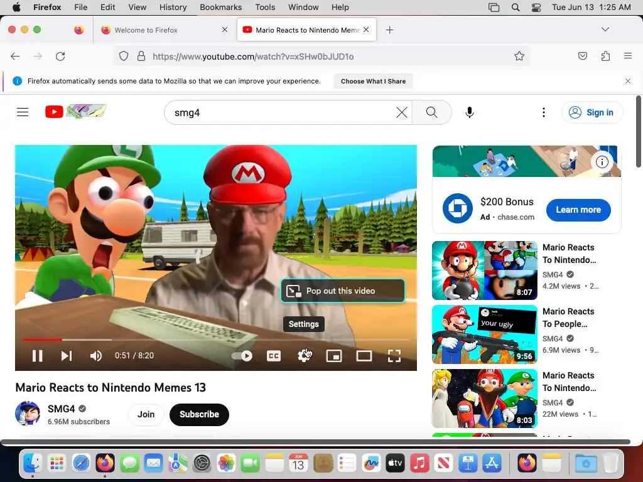The width and height of the screenshot is (643, 482).
Task: Open YouTube three-dot settings menu
Action: tap(544, 112)
